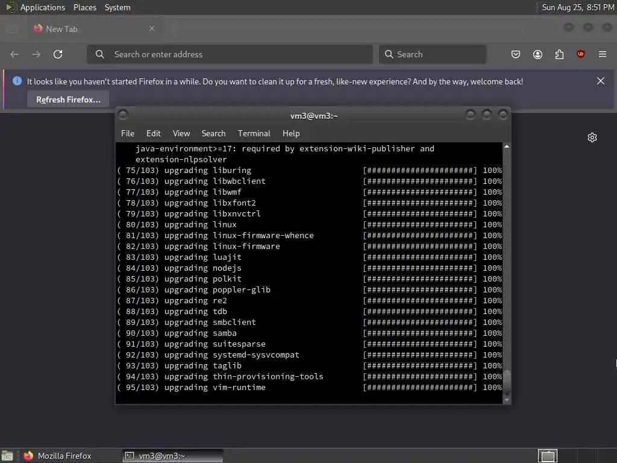Click the uBlock Origin shield icon
617x463 pixels.
(581, 54)
